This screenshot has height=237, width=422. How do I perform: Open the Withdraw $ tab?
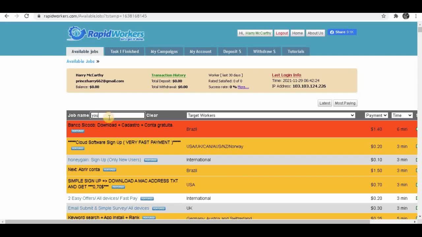click(x=264, y=51)
